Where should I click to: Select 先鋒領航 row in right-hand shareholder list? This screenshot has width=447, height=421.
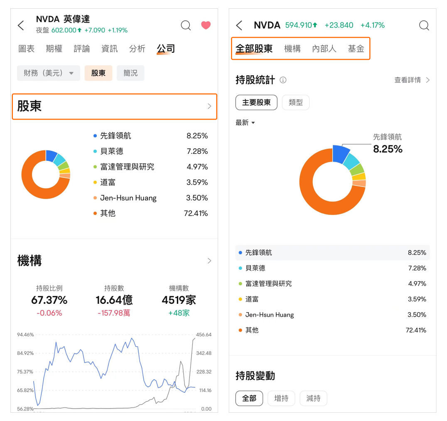tap(332, 252)
